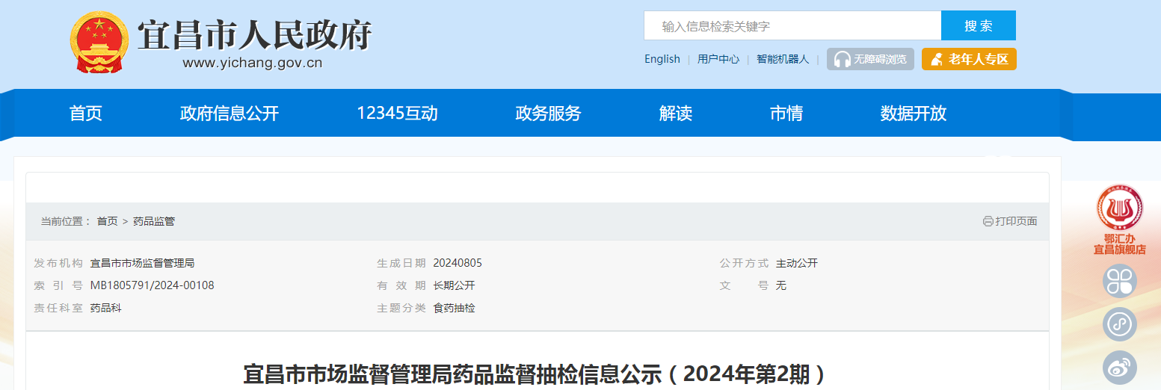
Task: Open the 智能机器人 link
Action: tap(782, 59)
